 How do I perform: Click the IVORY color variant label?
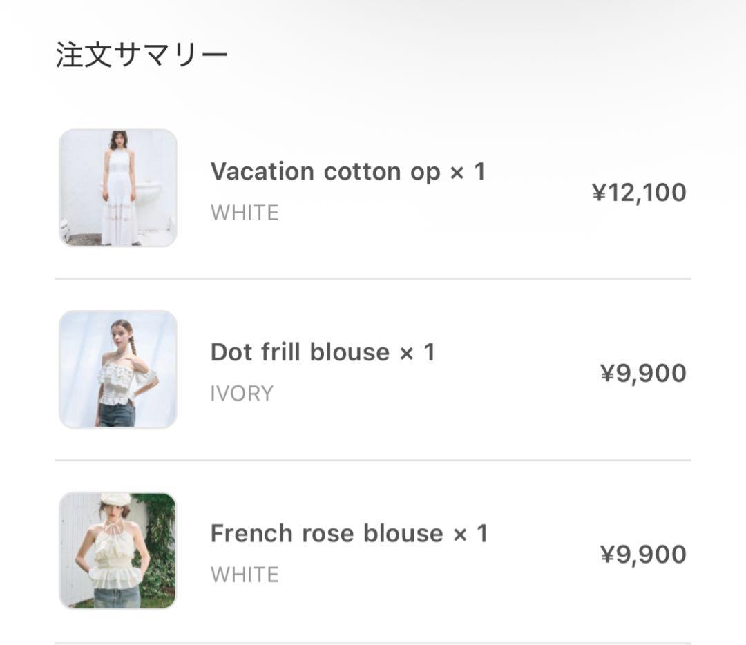coord(242,394)
